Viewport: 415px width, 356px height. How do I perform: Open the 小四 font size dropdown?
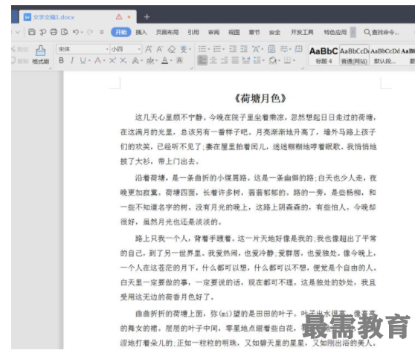click(126, 49)
